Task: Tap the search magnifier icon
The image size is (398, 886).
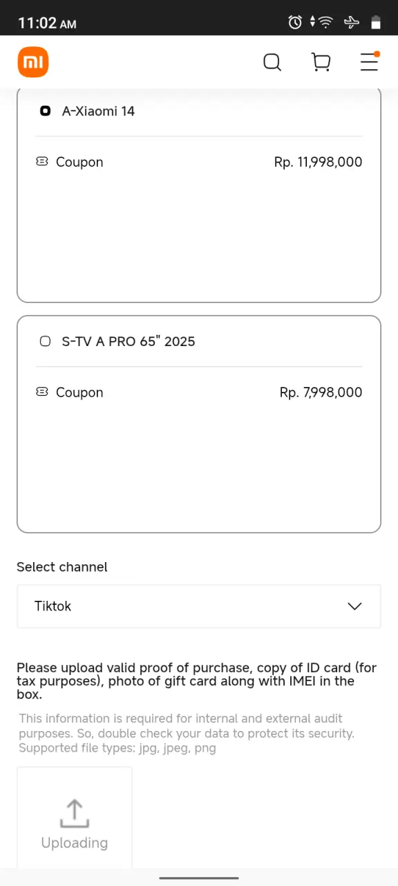Action: point(272,63)
